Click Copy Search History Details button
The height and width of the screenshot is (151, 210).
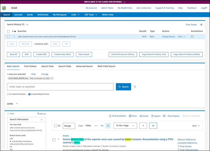coord(187,54)
